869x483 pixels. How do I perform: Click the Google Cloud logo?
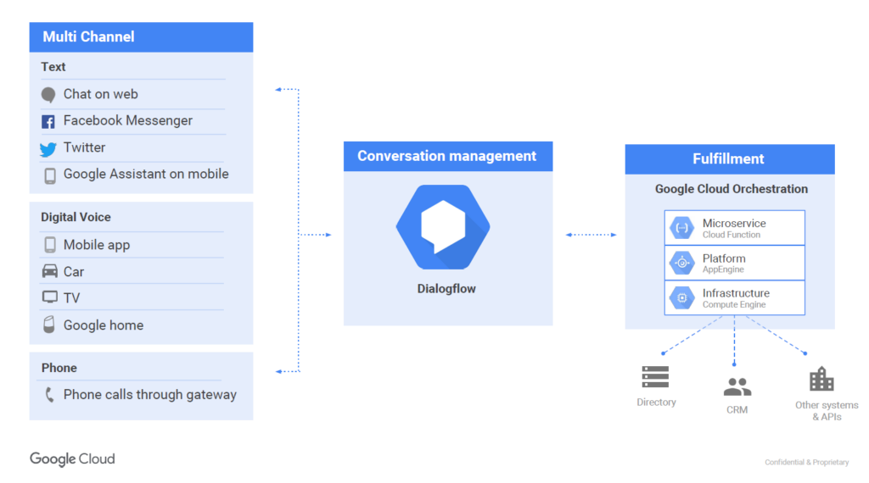(x=73, y=459)
